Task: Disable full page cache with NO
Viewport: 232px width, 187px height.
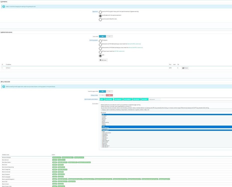Action: tap(109, 92)
